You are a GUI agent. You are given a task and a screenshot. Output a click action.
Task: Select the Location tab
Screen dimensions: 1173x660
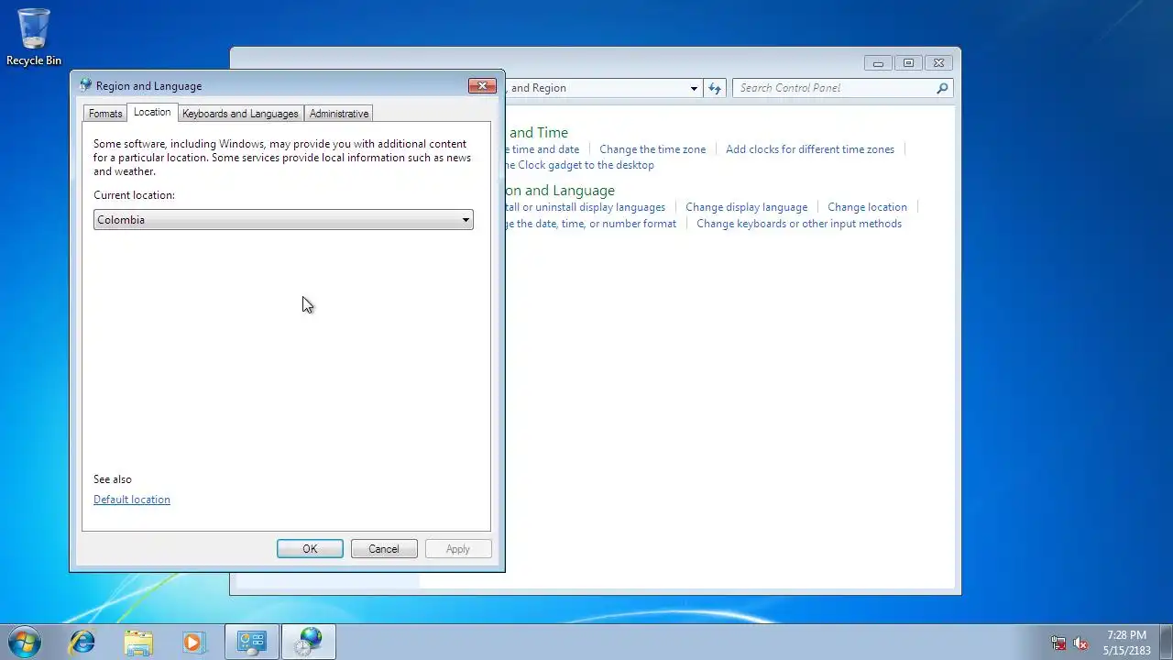coord(152,112)
